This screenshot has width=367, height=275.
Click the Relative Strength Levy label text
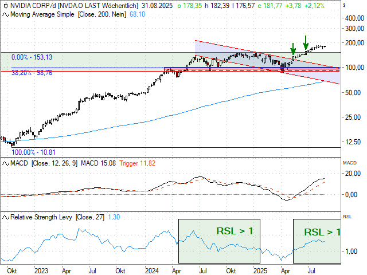click(41, 217)
